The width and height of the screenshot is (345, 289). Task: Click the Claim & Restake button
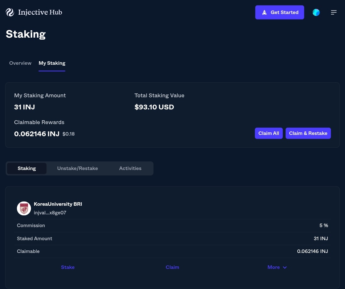coord(308,133)
